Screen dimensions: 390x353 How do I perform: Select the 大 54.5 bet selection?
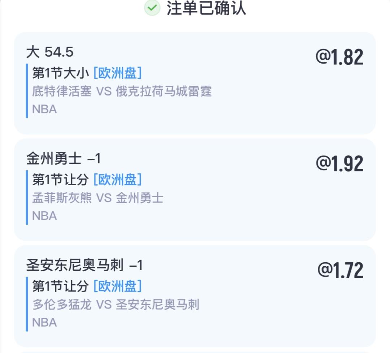pyautogui.click(x=50, y=52)
